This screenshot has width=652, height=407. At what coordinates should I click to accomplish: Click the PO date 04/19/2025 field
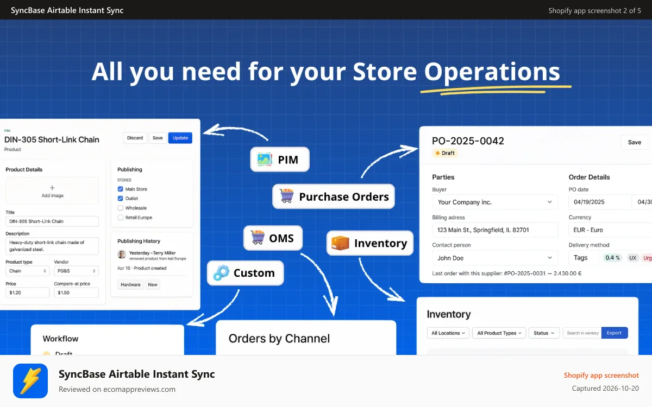(600, 202)
